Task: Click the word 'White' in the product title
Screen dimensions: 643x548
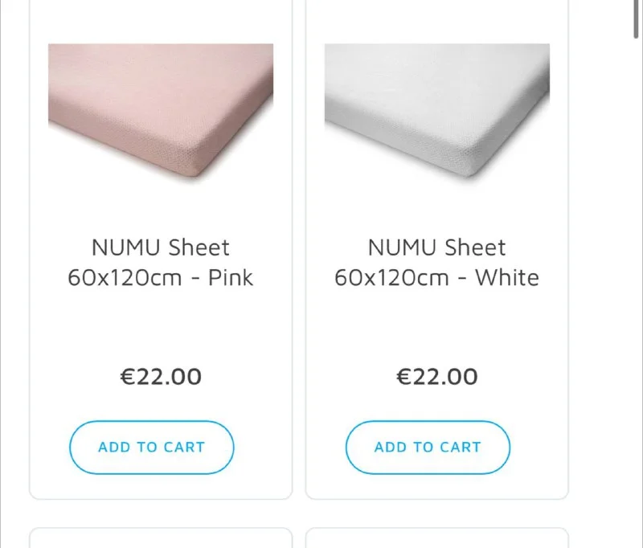Action: pos(507,278)
